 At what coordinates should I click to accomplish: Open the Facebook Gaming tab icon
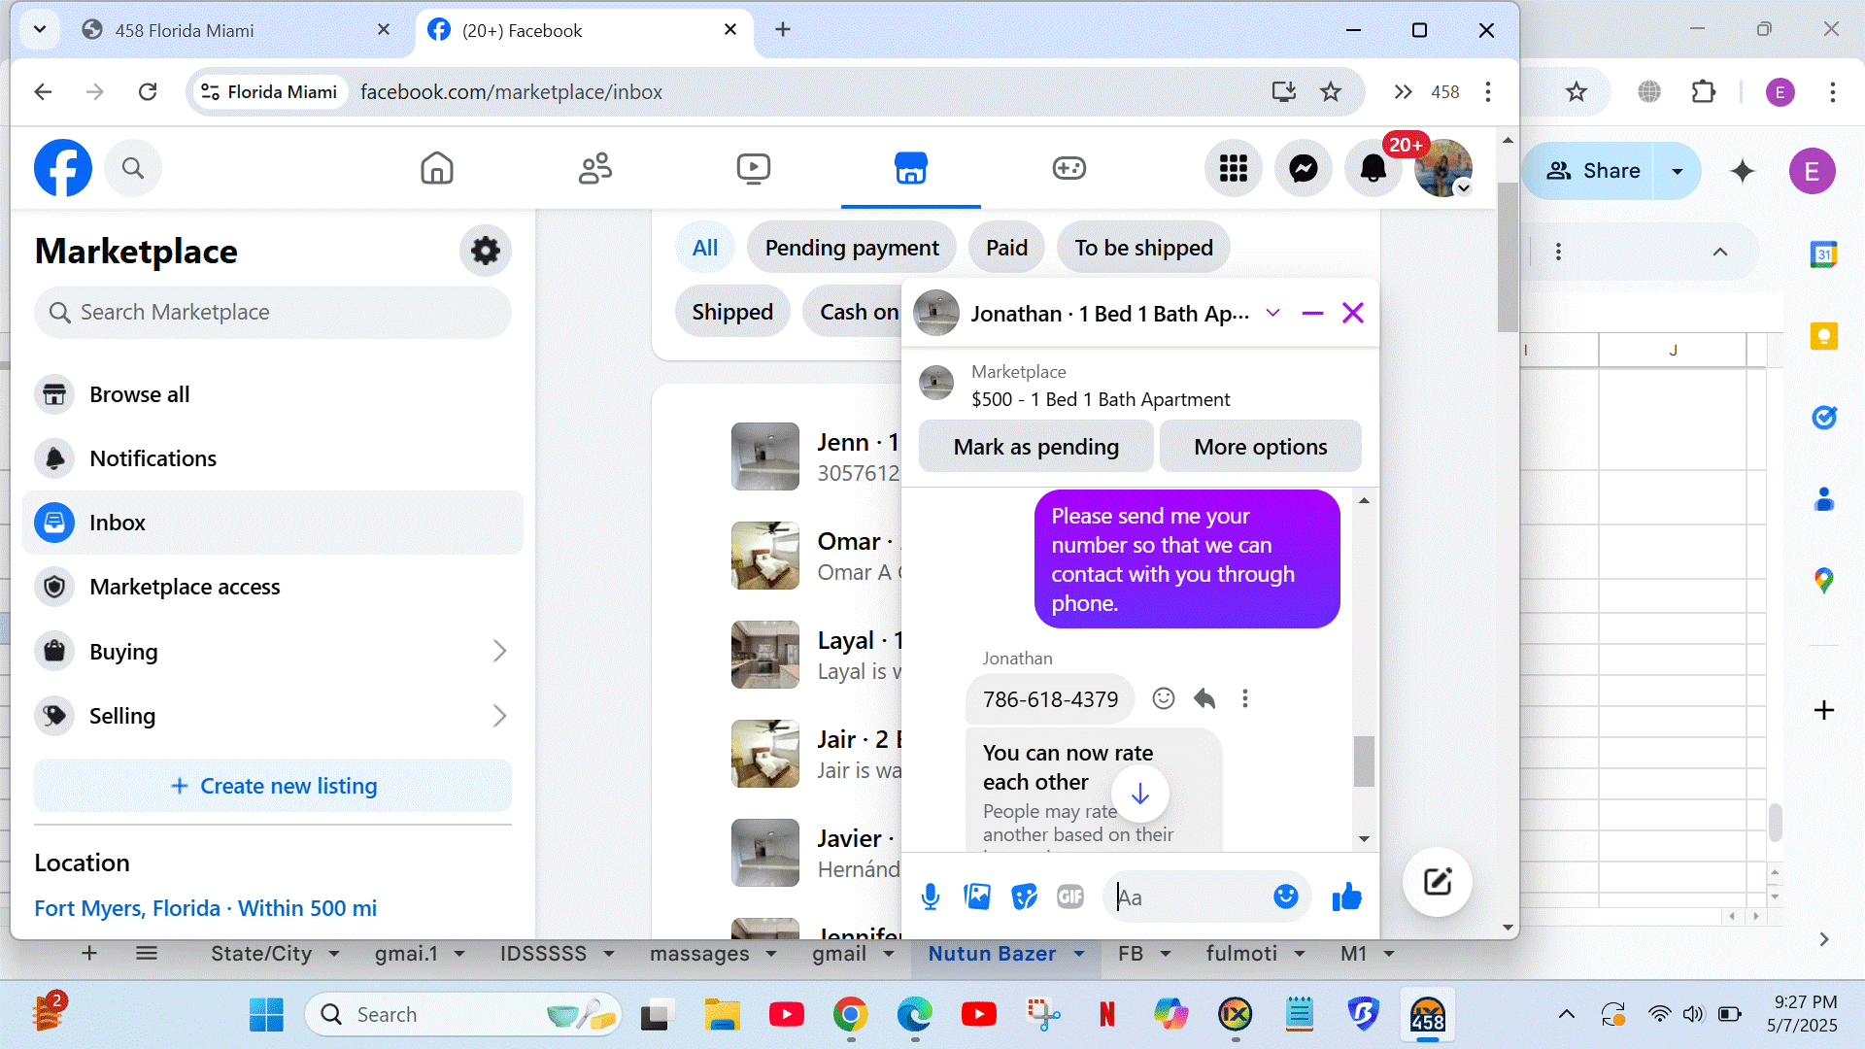point(1068,169)
